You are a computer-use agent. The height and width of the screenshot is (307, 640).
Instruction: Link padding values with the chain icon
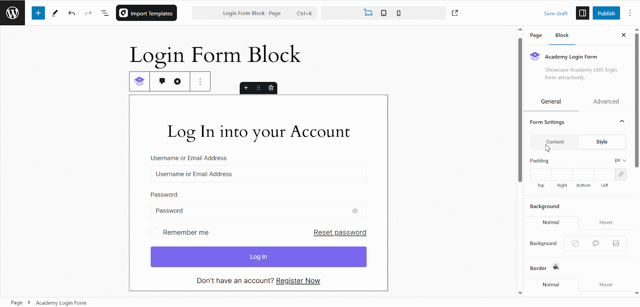pos(621,174)
